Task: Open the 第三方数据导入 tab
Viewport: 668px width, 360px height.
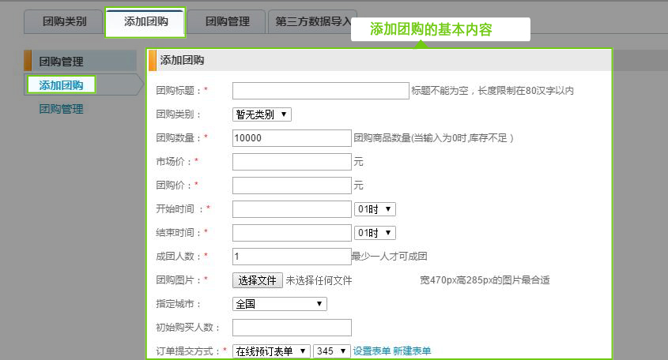Action: [x=312, y=21]
